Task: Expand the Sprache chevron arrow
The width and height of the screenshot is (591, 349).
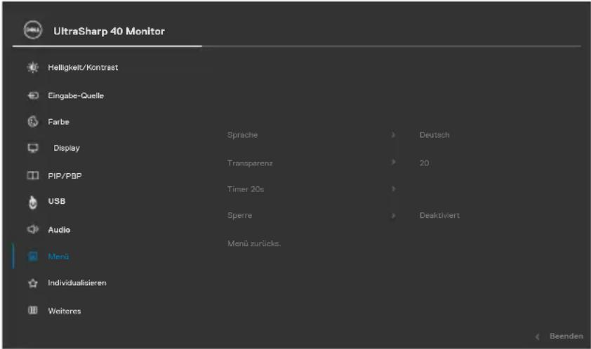Action: 393,135
